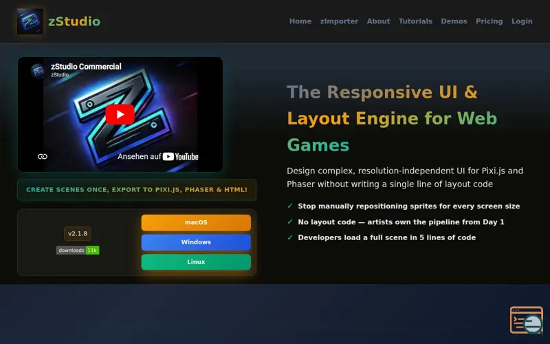Open the floating console search widget icon
Viewport: 550px width, 344px height.
527,320
